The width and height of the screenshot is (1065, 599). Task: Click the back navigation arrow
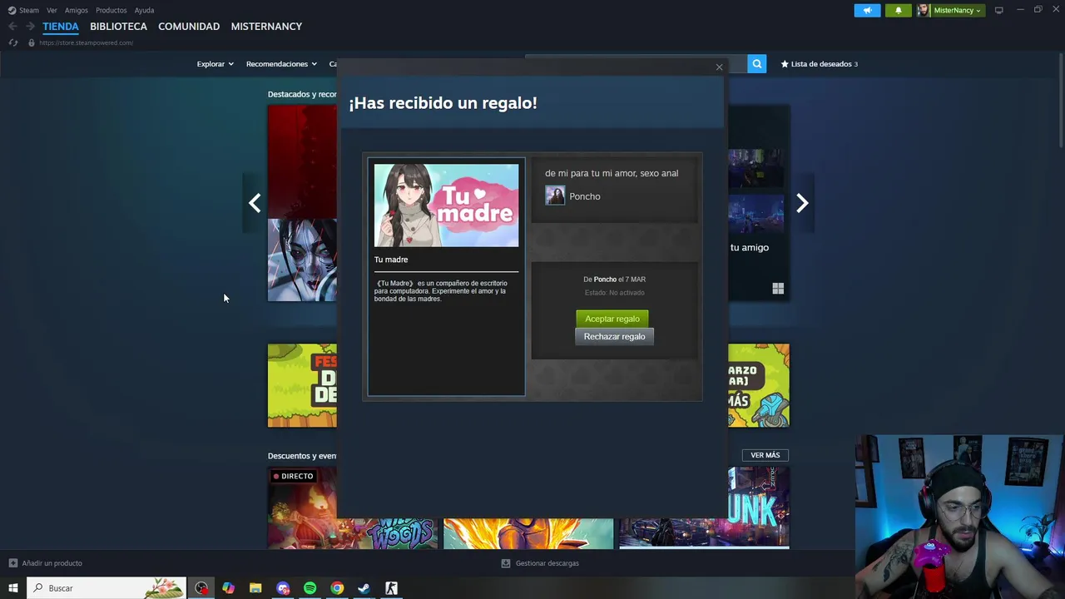coord(12,27)
